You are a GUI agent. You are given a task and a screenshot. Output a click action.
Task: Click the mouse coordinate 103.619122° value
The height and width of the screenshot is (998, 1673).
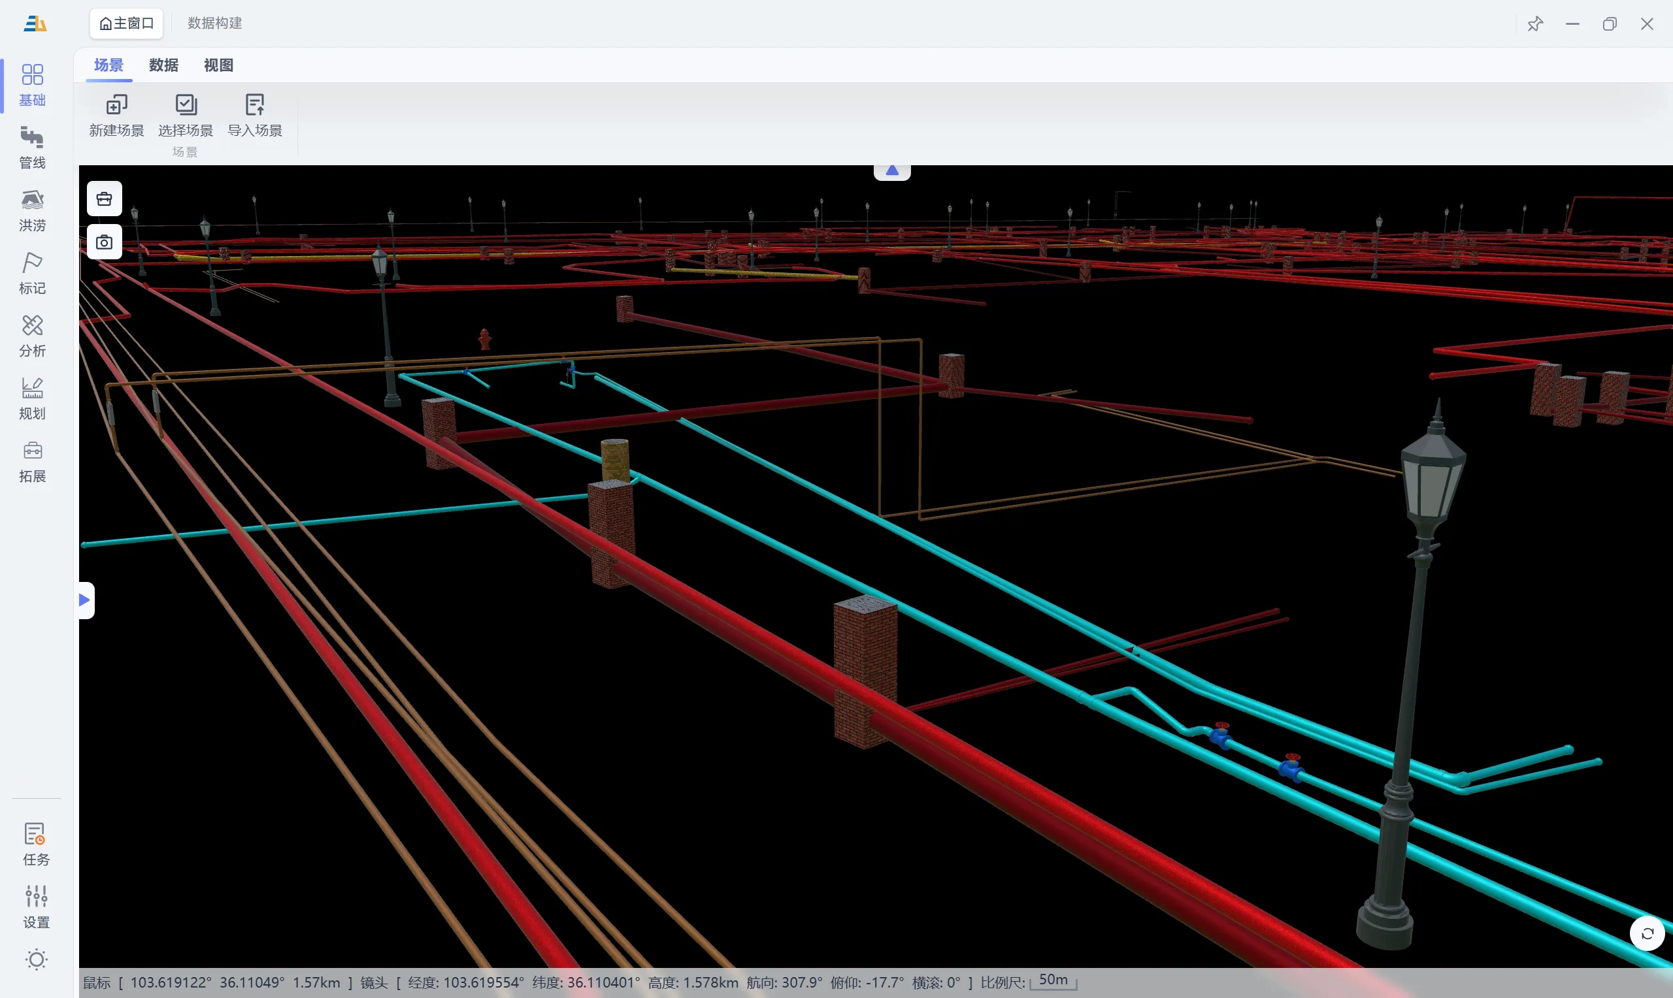click(x=171, y=982)
